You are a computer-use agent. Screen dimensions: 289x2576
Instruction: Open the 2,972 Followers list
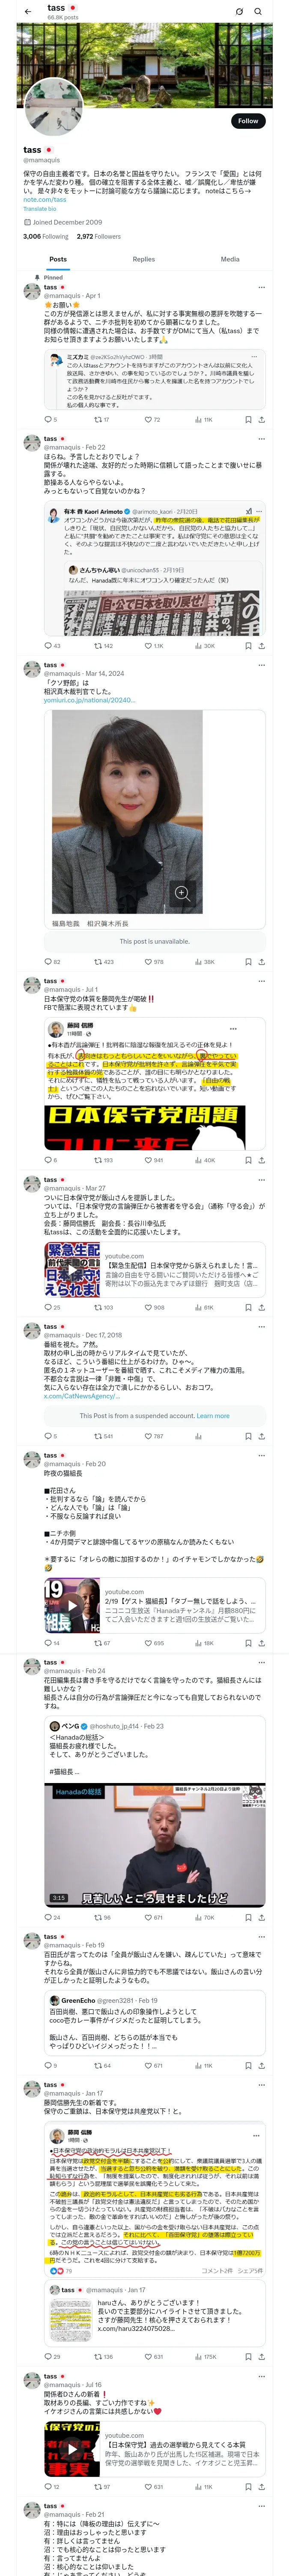point(98,237)
